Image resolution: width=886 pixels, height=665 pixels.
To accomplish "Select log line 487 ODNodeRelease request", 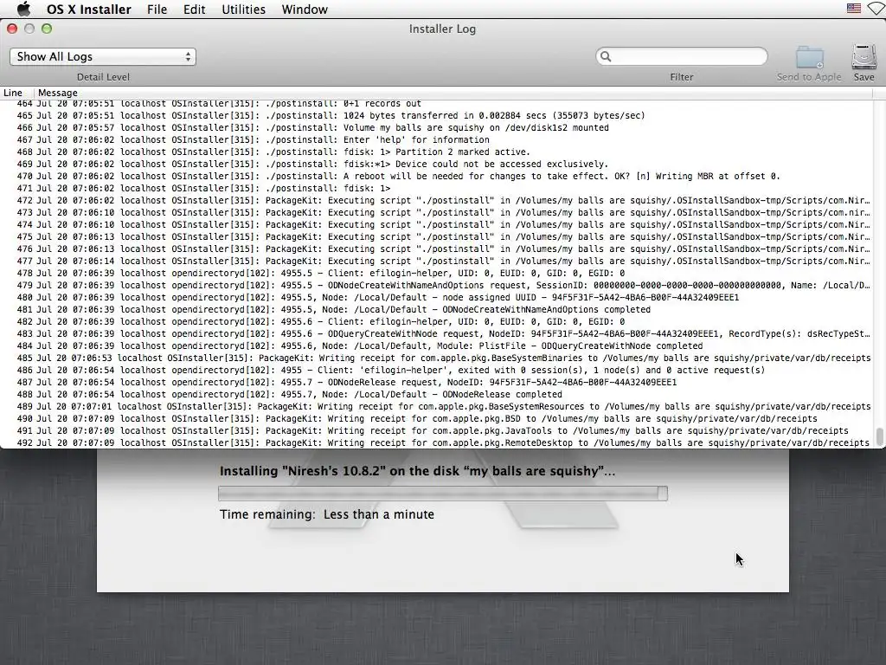I will tap(436, 382).
